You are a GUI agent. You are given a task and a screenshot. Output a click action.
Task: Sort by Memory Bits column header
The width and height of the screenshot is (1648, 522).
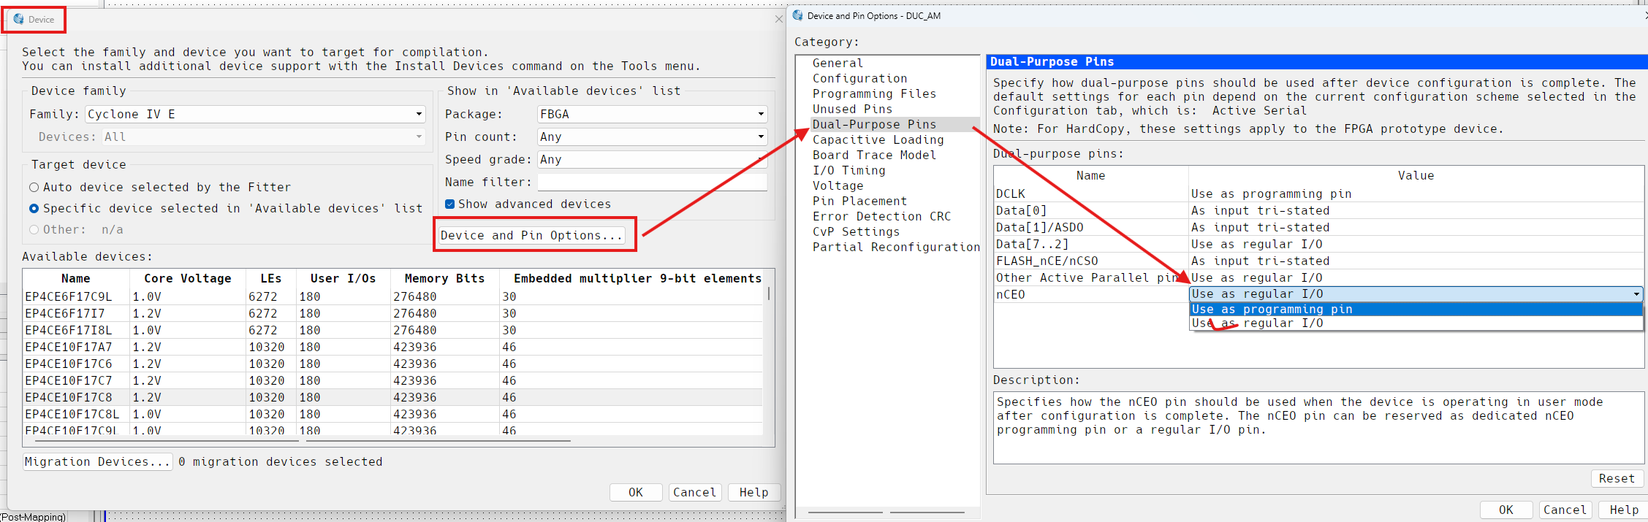[444, 279]
